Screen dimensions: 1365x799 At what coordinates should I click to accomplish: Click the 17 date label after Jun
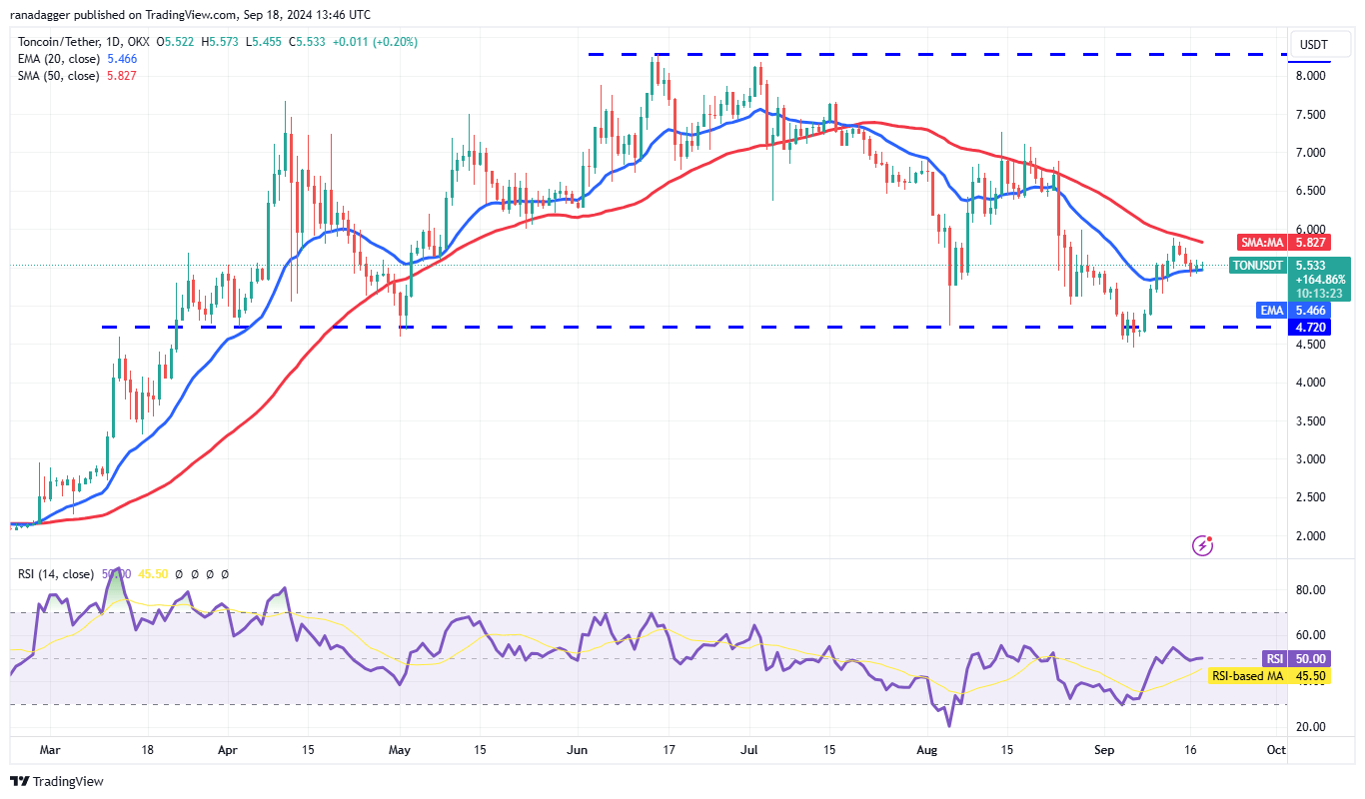(x=669, y=749)
